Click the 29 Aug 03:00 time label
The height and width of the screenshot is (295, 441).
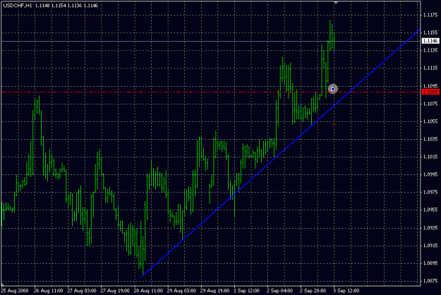pyautogui.click(x=181, y=291)
